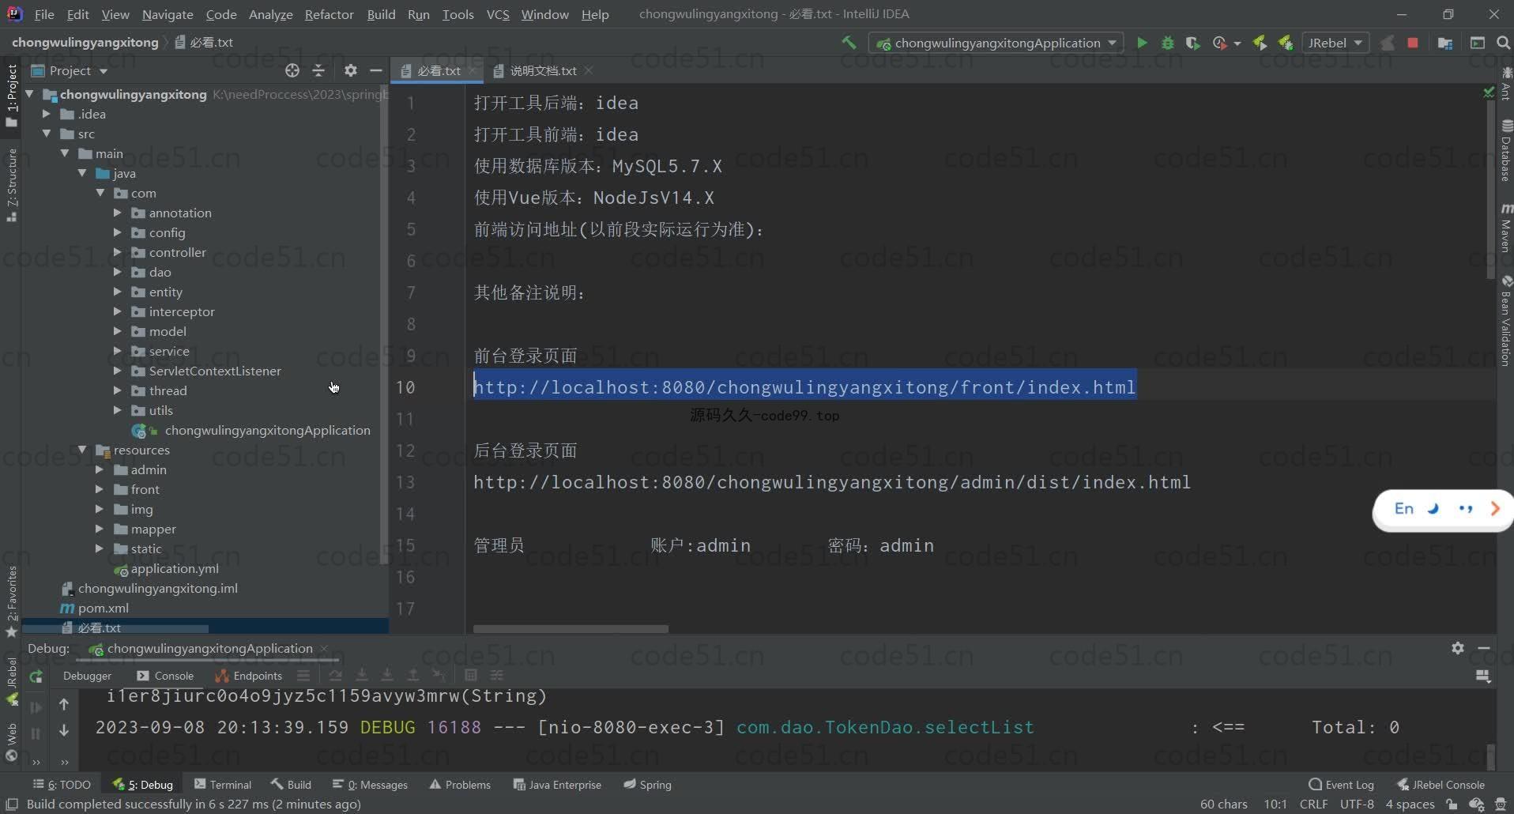1514x814 pixels.
Task: Toggle the JRebel left-side tool window
Action: [12, 680]
